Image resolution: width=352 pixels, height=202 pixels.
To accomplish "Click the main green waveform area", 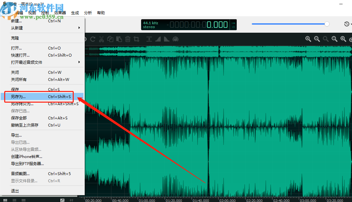I will (x=219, y=127).
